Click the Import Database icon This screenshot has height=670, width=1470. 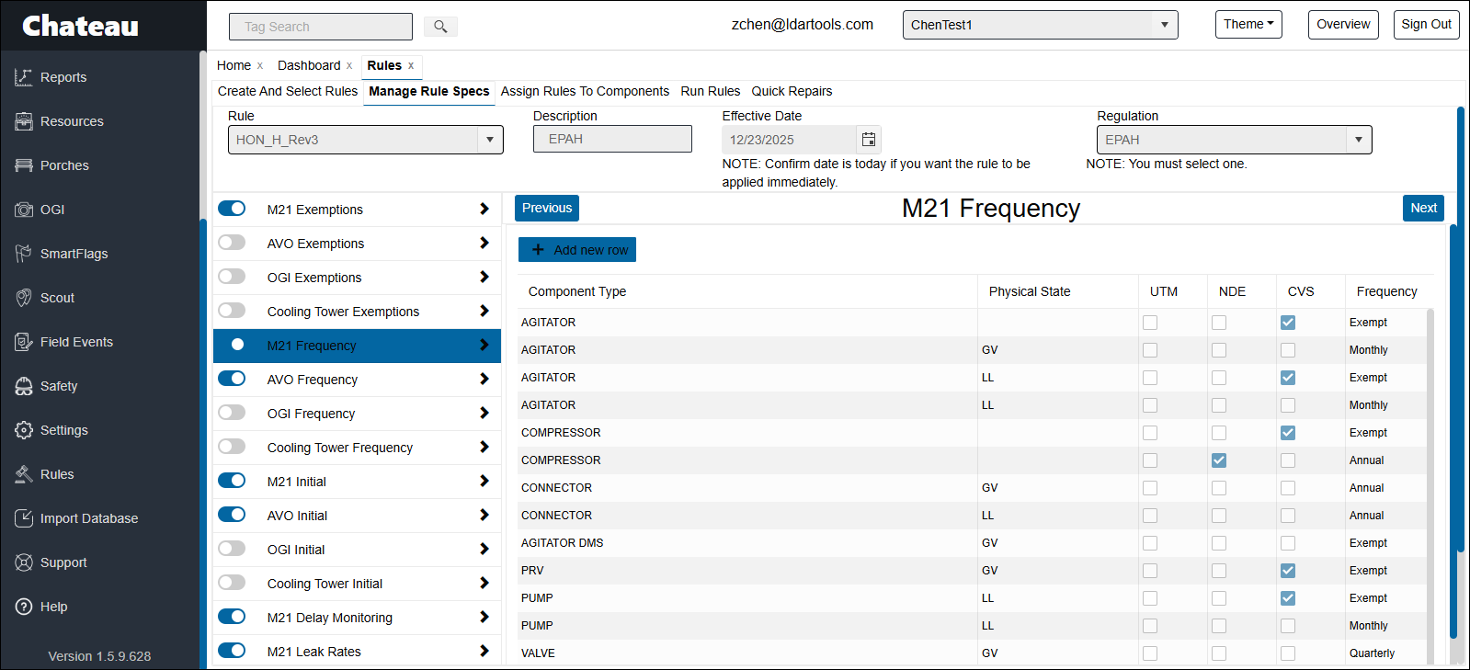coord(24,518)
